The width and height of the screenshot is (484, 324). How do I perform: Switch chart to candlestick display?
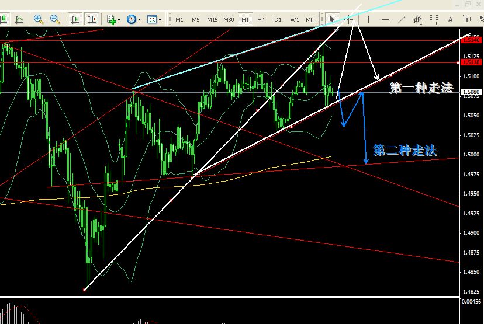4,19
